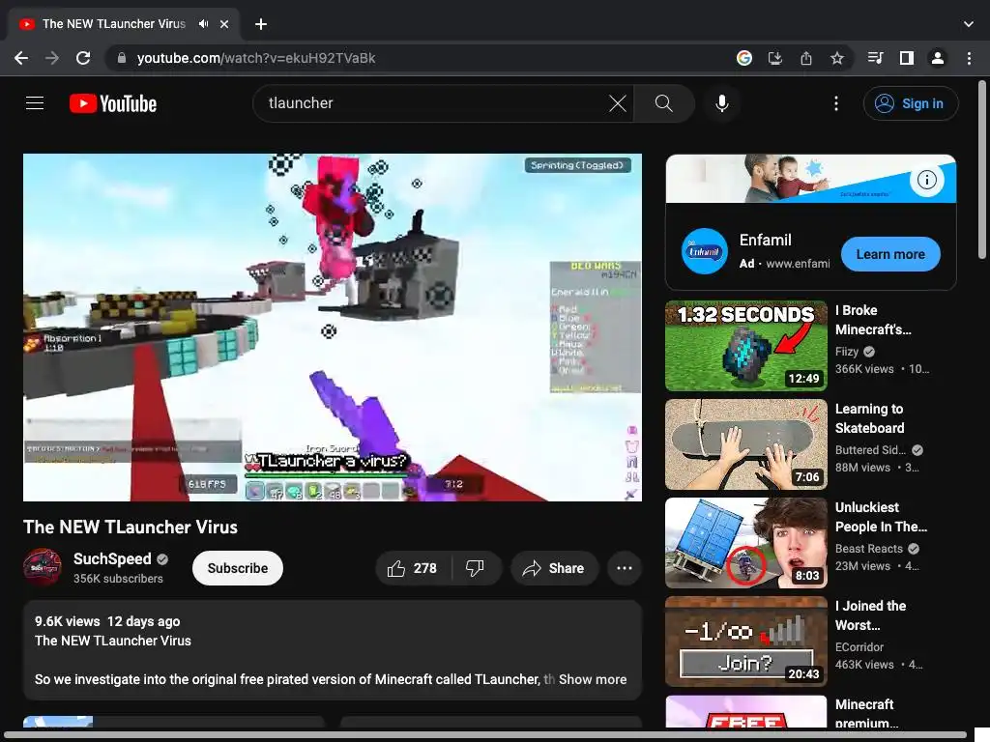
Task: Open more actions ellipsis under video
Action: [x=625, y=568]
